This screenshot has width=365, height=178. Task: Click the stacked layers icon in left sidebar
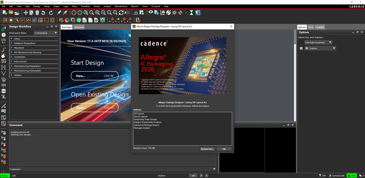(x=4, y=91)
